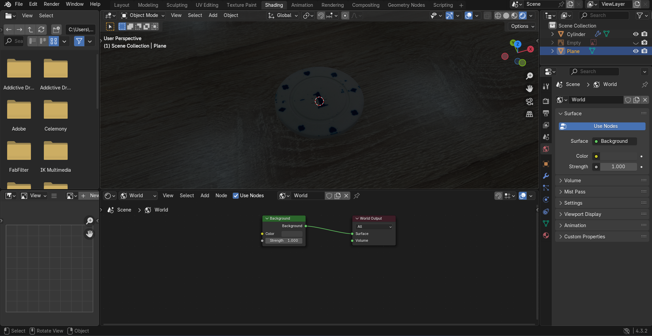Click the Options button in viewport

522,26
